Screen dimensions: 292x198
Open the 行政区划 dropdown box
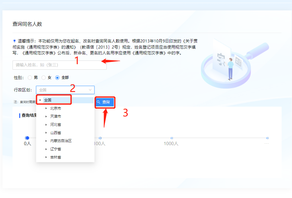[x=63, y=90]
